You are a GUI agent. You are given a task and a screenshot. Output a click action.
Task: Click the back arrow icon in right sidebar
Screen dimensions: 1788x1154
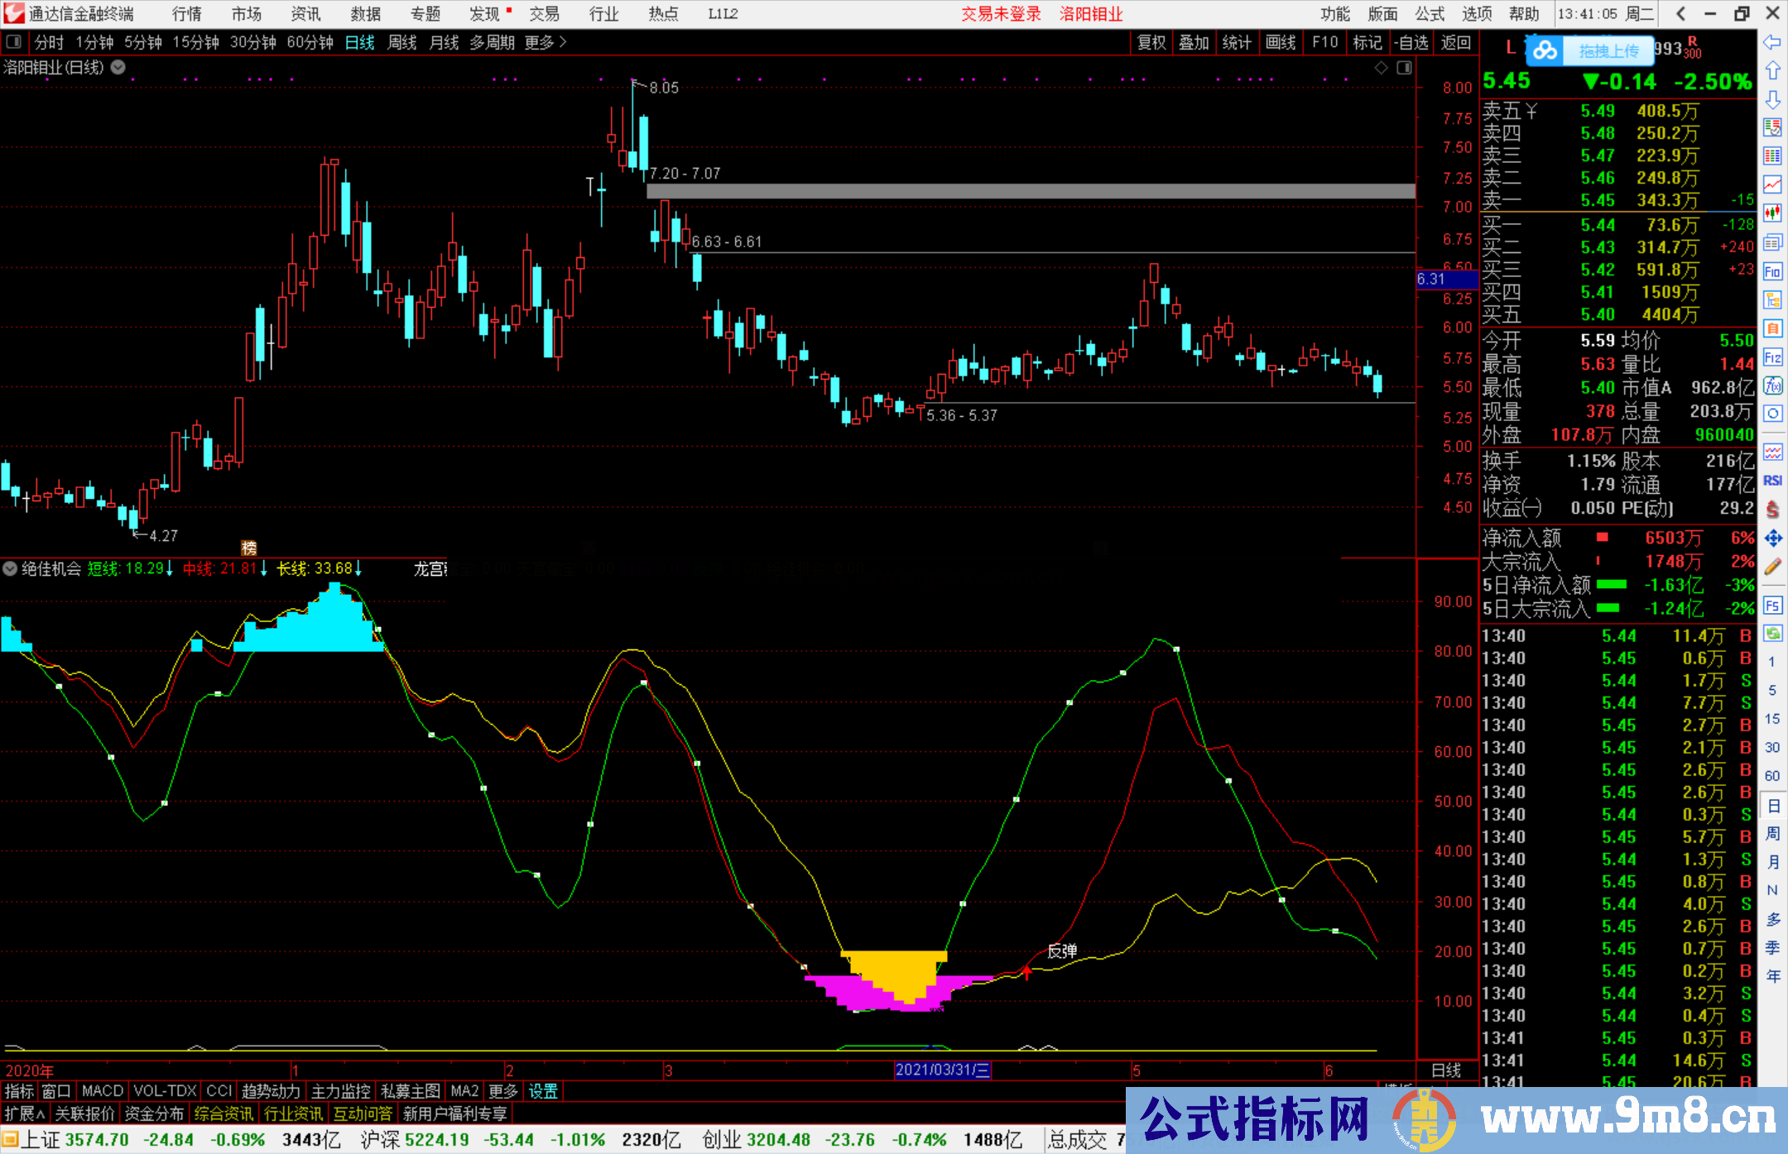[x=1772, y=42]
